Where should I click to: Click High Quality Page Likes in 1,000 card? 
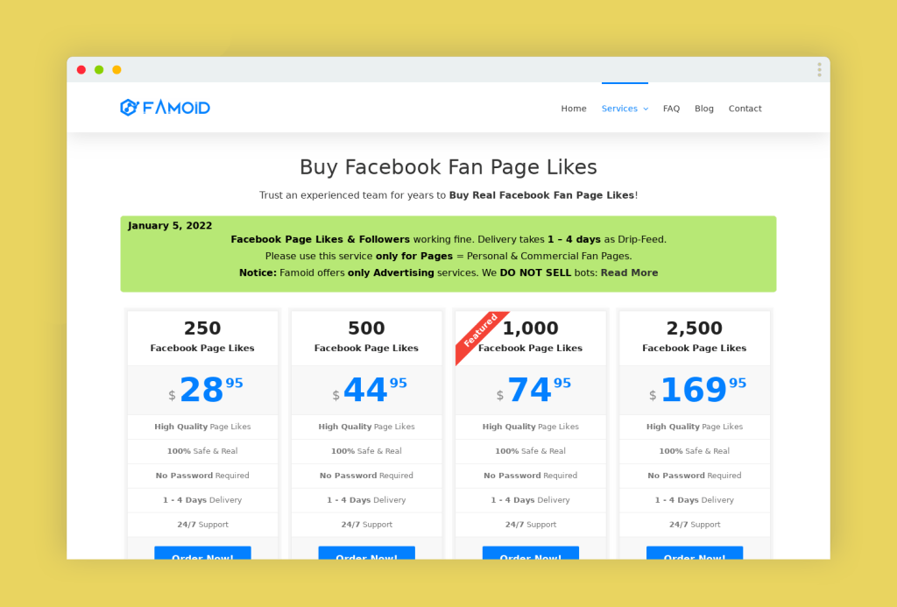tap(530, 427)
